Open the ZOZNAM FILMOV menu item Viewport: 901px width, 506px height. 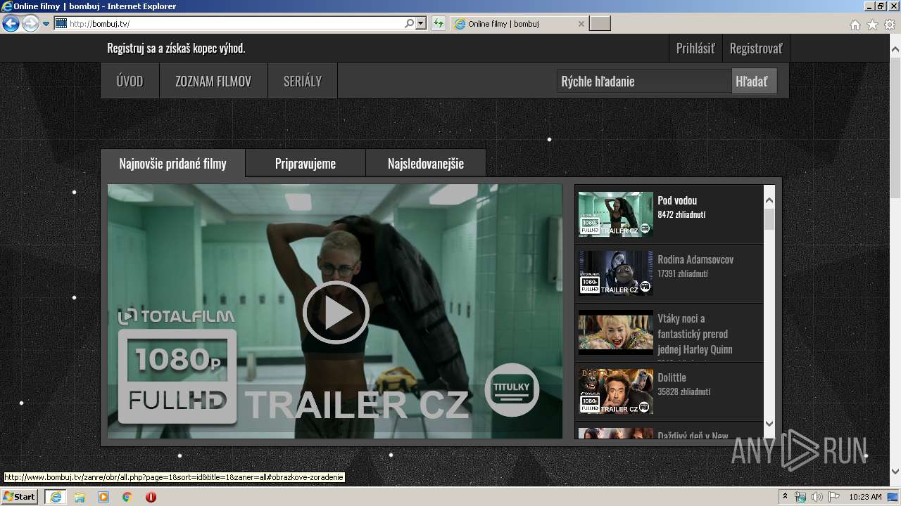(213, 81)
